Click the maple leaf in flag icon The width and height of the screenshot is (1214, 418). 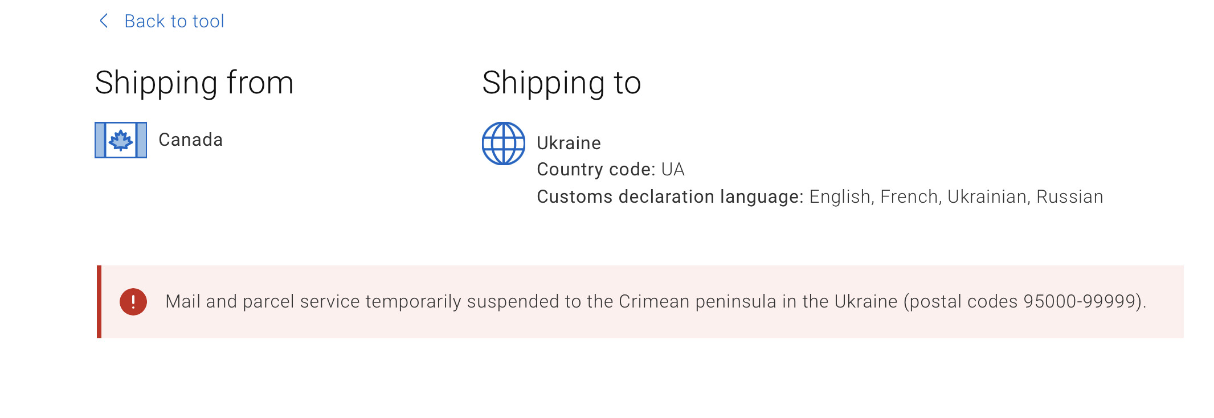pos(121,140)
